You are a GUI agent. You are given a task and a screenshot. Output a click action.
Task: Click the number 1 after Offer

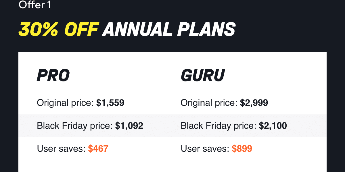coord(49,5)
